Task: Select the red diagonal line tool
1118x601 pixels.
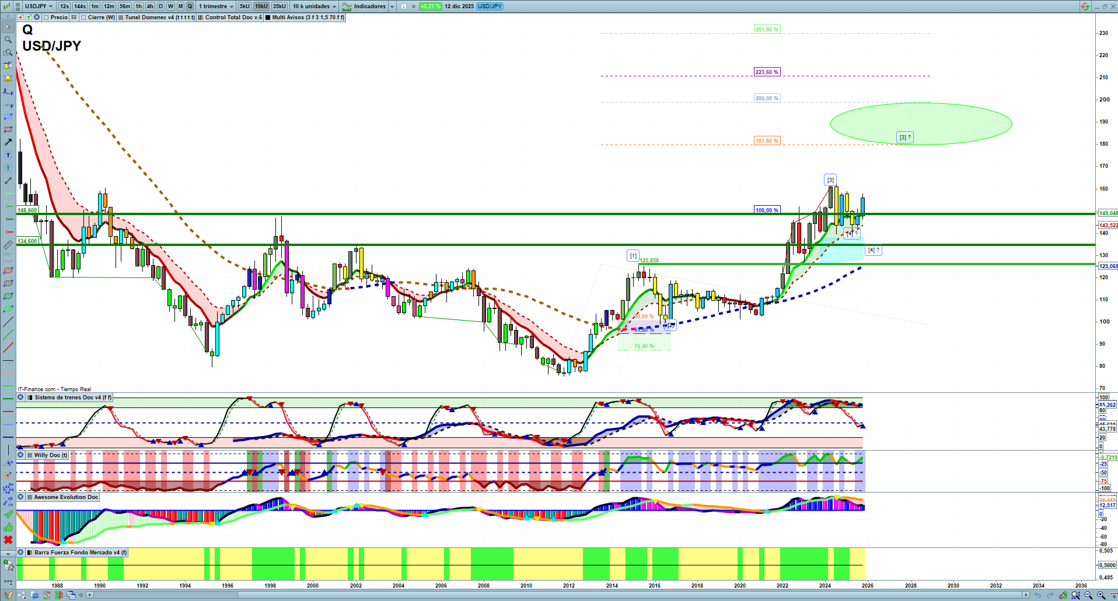Action: (x=8, y=347)
